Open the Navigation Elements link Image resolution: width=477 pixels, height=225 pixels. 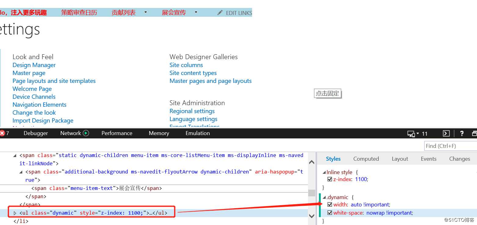pos(39,105)
